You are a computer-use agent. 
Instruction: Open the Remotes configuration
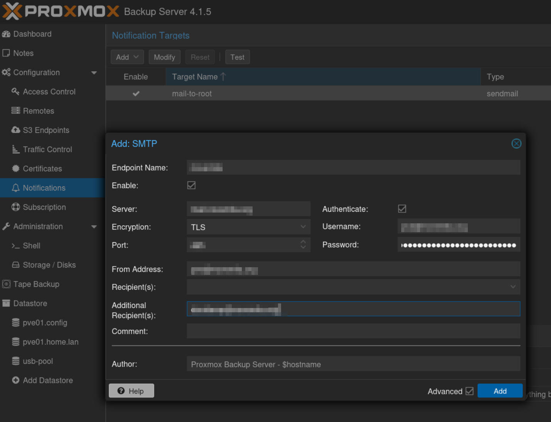(x=38, y=111)
